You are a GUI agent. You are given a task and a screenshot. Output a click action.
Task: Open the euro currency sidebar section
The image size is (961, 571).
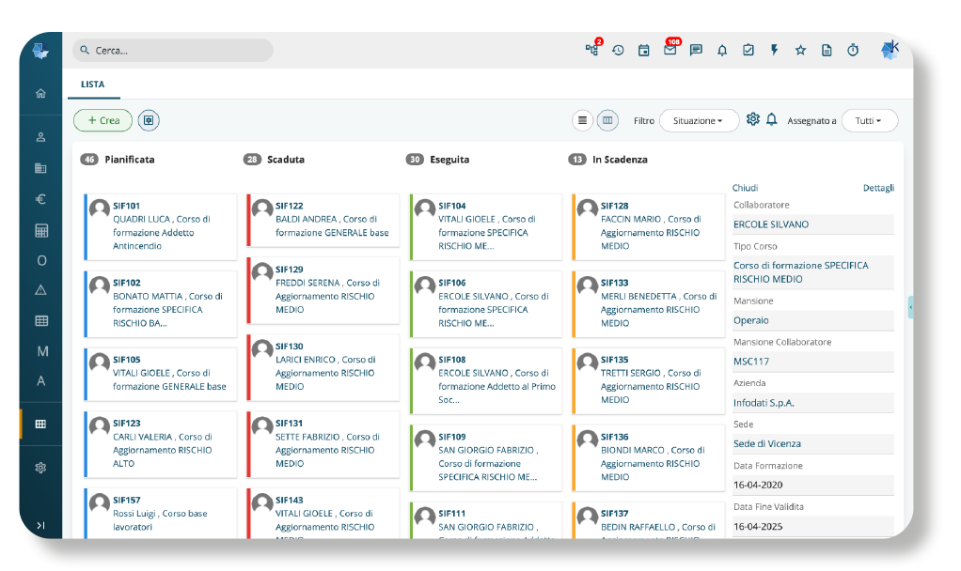click(x=40, y=199)
